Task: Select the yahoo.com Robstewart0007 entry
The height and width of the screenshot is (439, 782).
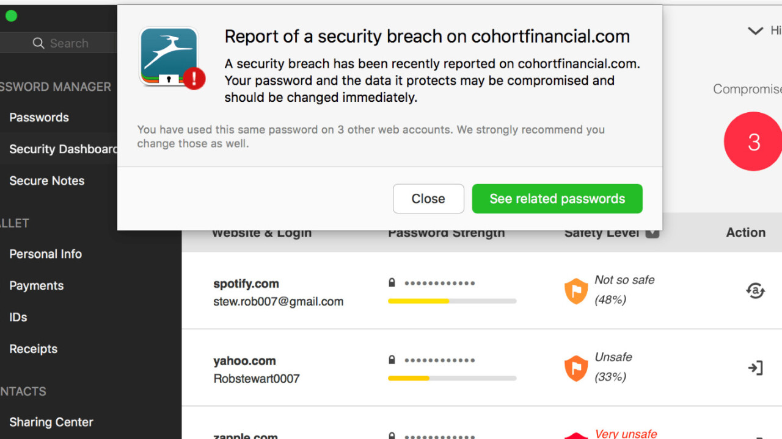Action: click(257, 369)
